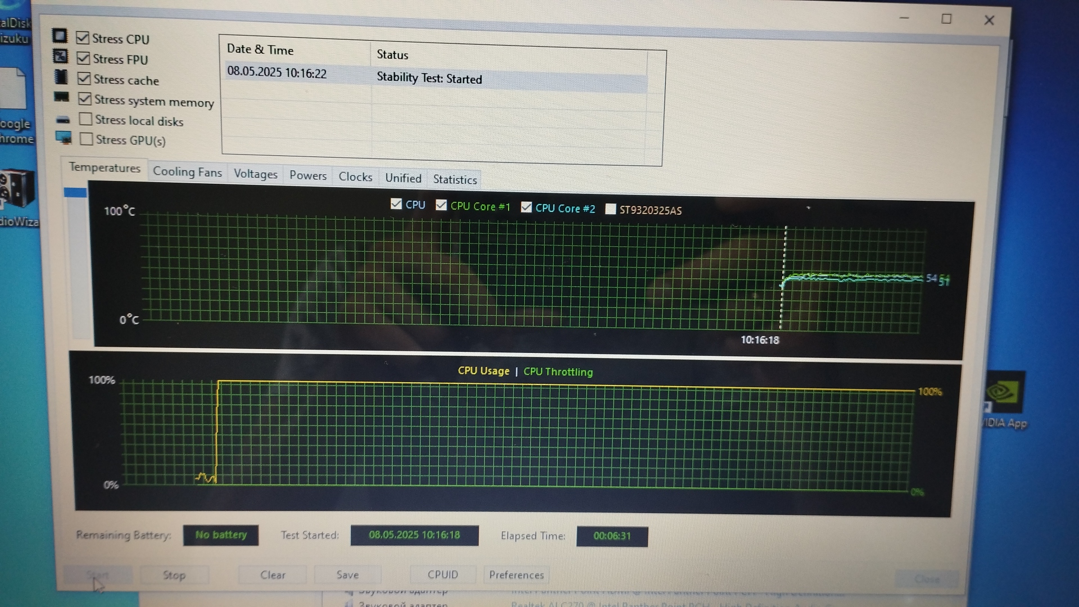Image resolution: width=1079 pixels, height=607 pixels.
Task: Click the memory module icon beside Stress system memory
Action: pyautogui.click(x=61, y=97)
